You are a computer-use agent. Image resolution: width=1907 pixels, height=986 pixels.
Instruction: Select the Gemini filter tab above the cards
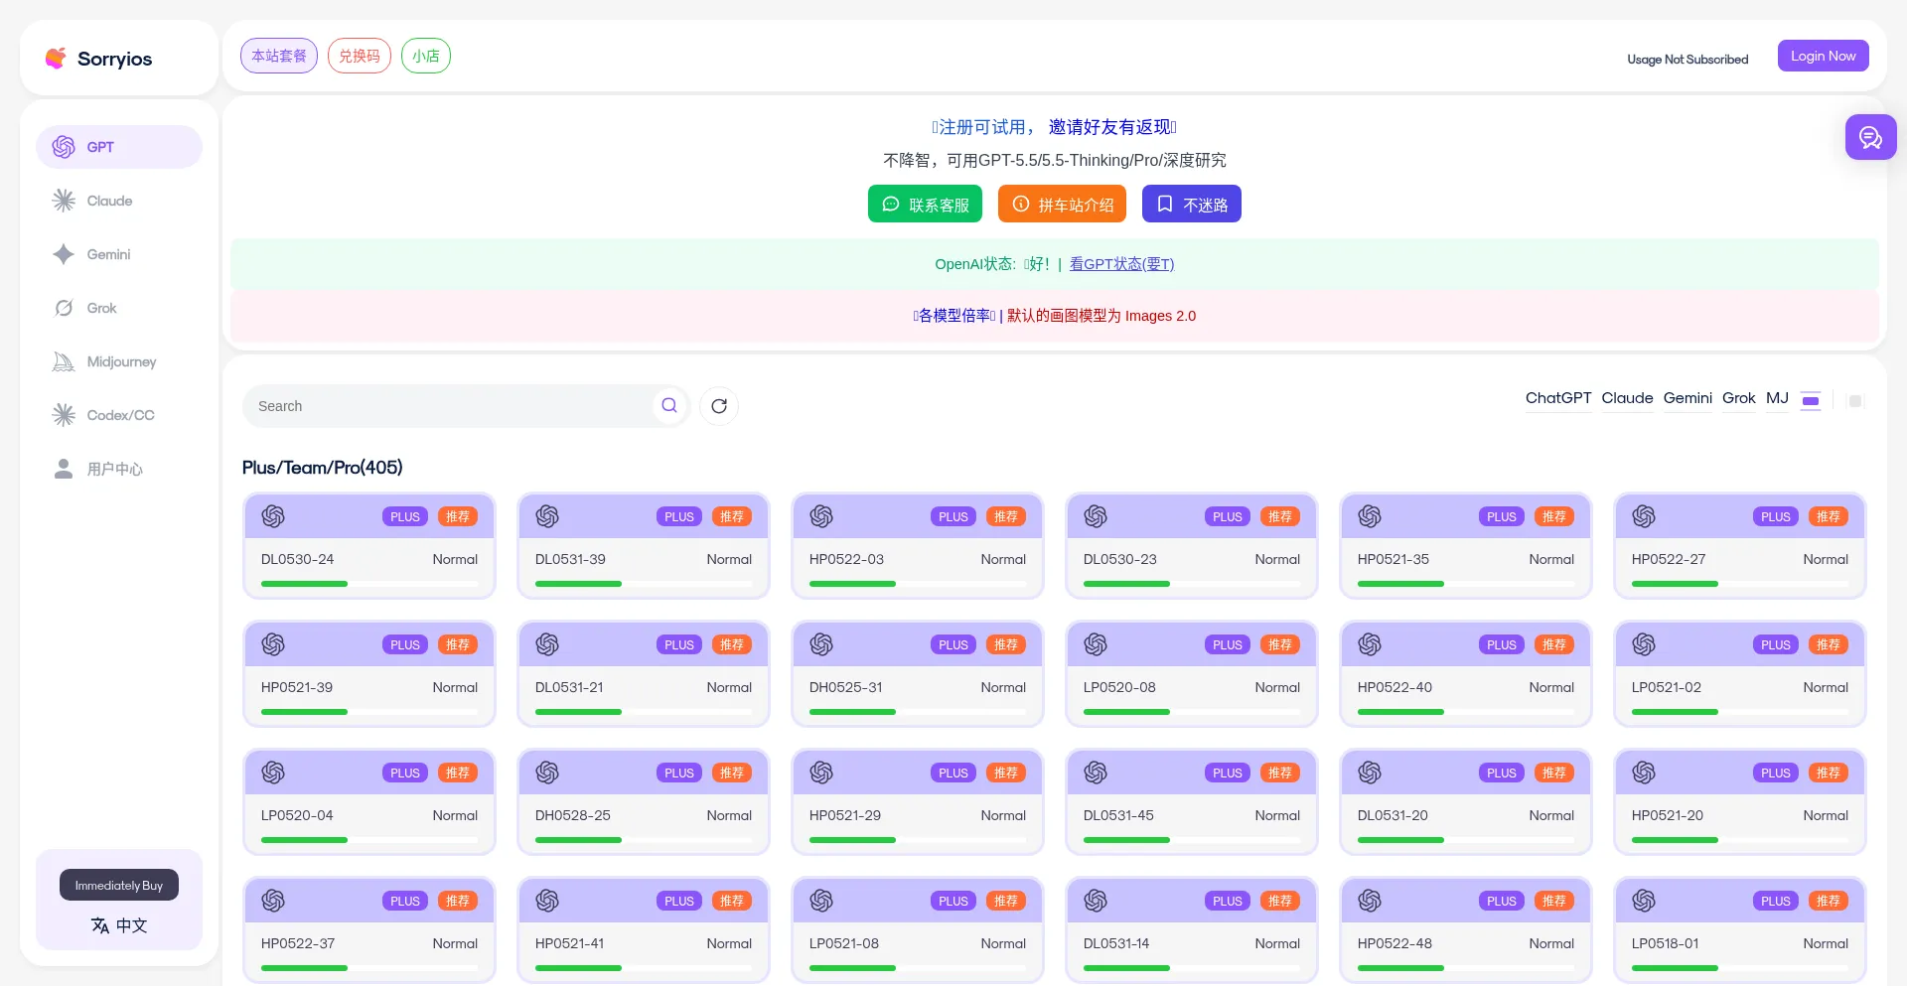click(x=1687, y=398)
